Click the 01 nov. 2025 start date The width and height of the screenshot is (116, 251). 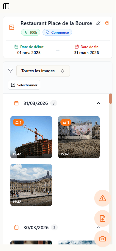(x=29, y=53)
